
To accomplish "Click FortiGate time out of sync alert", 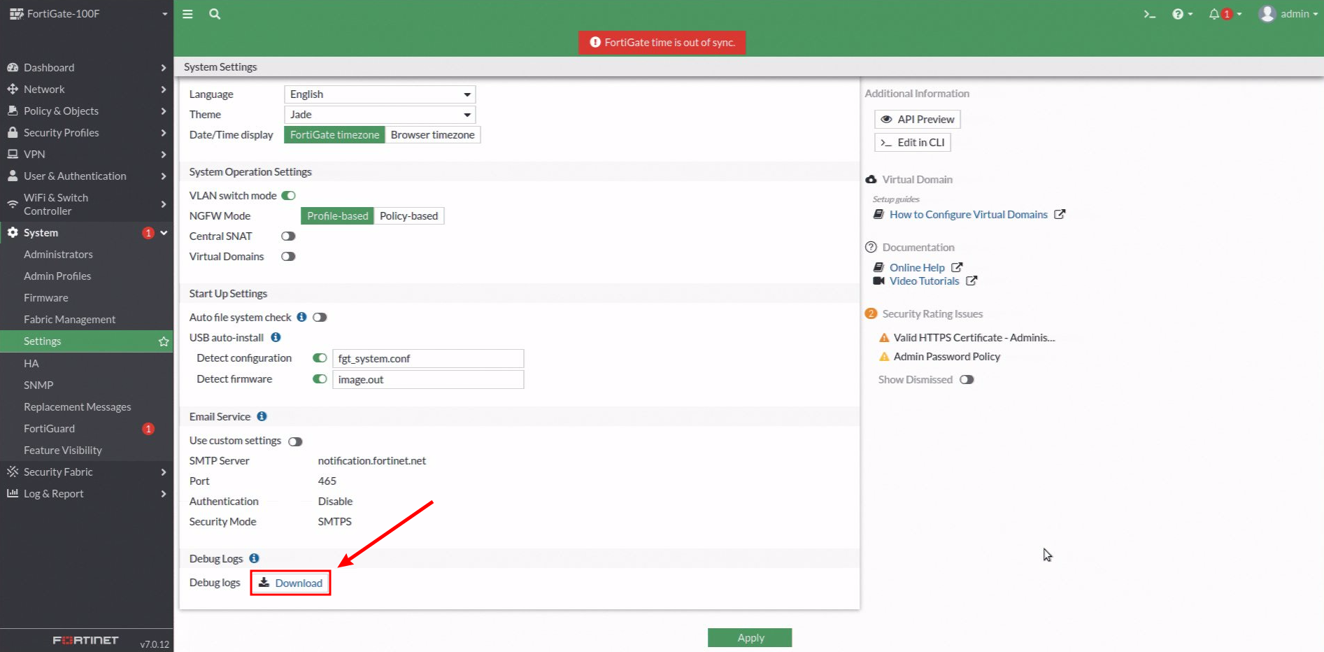I will pos(662,43).
